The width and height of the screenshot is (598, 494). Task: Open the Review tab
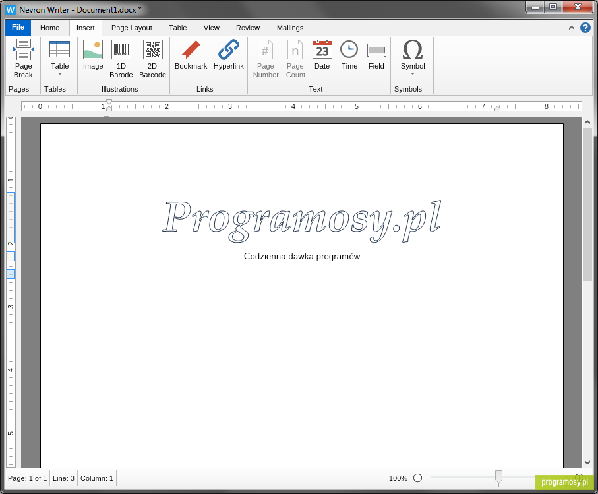pos(248,28)
